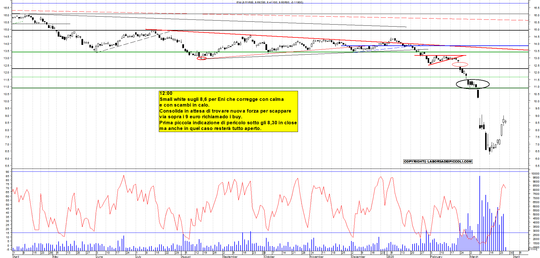Click "5.5" on the left price axis
The height and width of the screenshot is (258, 540).
(x=7, y=166)
